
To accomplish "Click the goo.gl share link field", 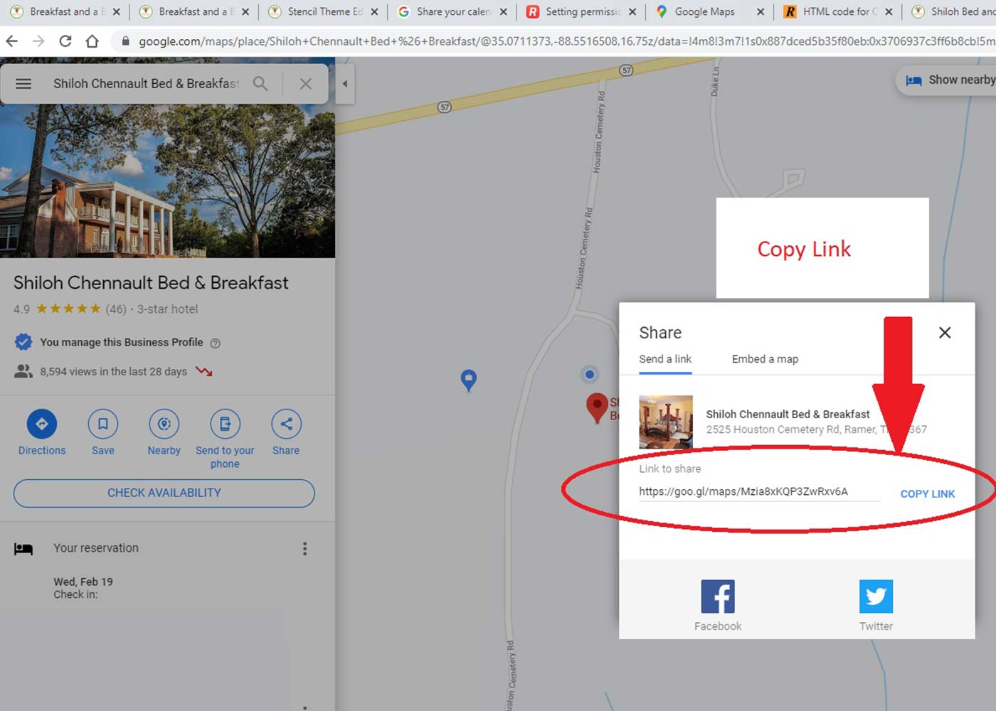I will pos(759,492).
